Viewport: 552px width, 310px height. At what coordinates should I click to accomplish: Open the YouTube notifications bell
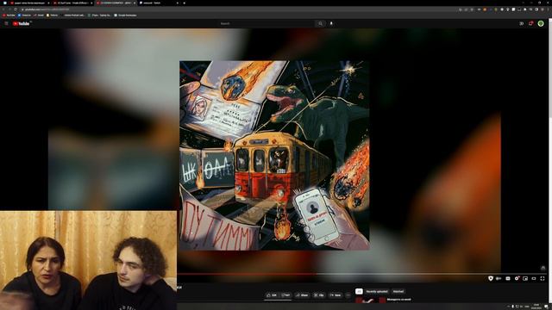pyautogui.click(x=531, y=23)
